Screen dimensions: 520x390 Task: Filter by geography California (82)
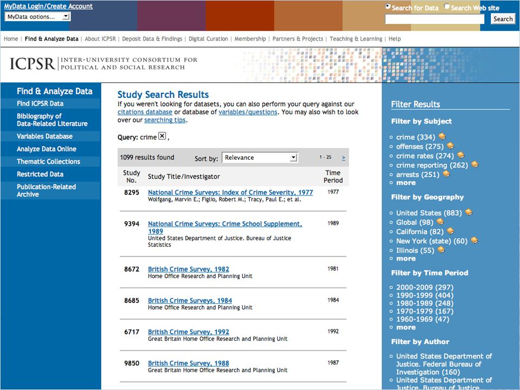[x=420, y=231]
